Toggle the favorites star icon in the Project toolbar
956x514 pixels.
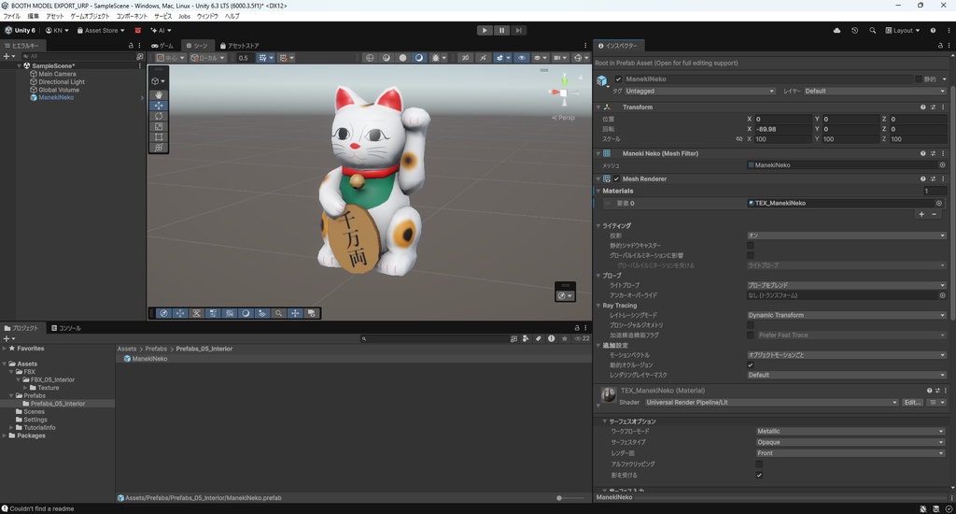565,338
